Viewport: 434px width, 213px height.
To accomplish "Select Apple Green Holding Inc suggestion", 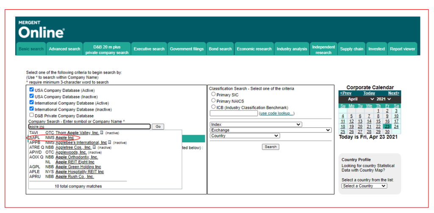I will 78,167.
